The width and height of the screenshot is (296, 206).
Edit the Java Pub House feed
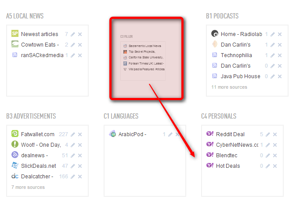point(273,76)
